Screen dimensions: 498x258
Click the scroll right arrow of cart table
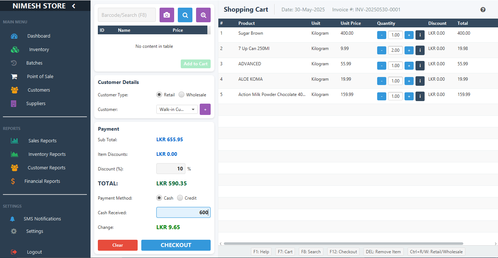coord(495,243)
